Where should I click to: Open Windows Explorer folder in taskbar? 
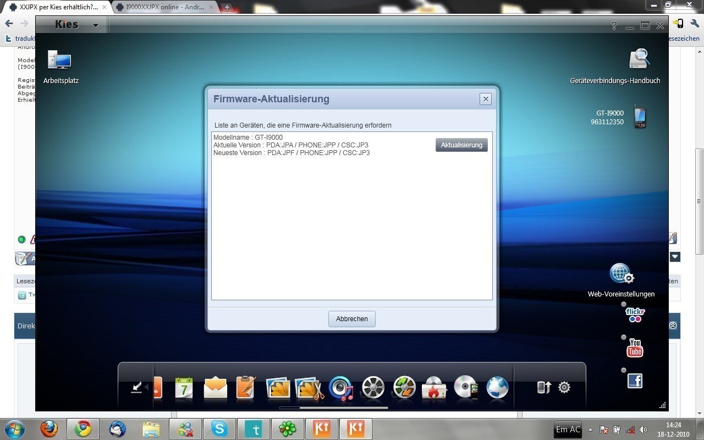pyautogui.click(x=151, y=428)
